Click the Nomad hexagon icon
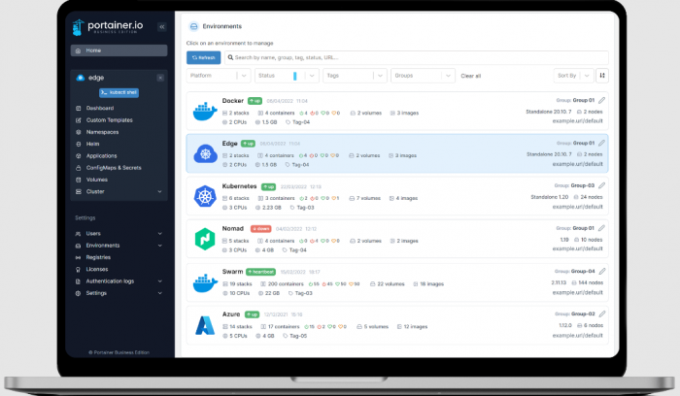Image resolution: width=680 pixels, height=396 pixels. click(x=205, y=239)
